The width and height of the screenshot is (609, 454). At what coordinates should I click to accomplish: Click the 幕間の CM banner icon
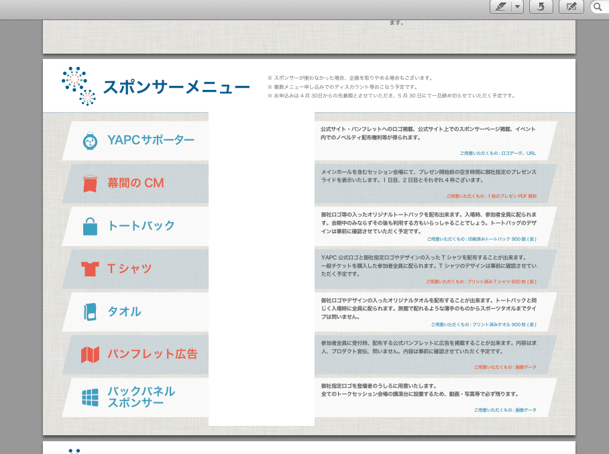click(x=90, y=183)
